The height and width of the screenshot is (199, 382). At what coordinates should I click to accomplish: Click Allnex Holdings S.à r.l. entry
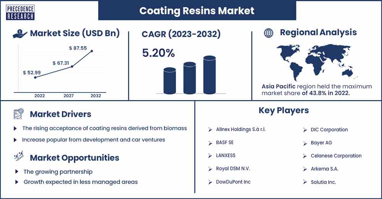(x=241, y=129)
